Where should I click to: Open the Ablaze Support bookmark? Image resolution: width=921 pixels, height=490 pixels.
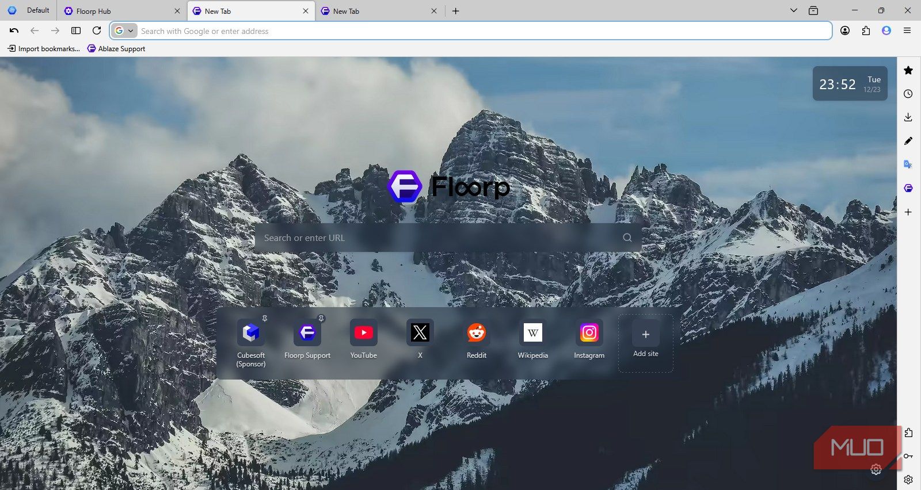116,49
